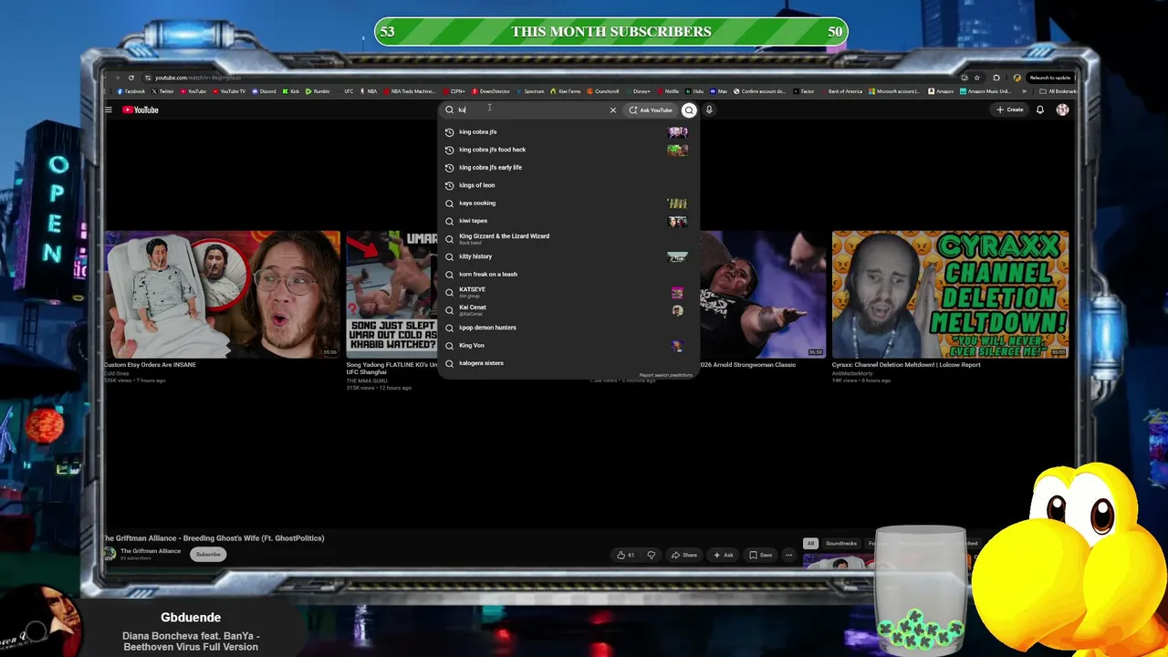
Task: Like the video with thumbs up
Action: [x=626, y=555]
